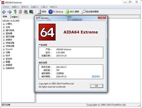142x108 pixels.
Task: Expand the 显示设备 tree node
Action: coord(4,37)
